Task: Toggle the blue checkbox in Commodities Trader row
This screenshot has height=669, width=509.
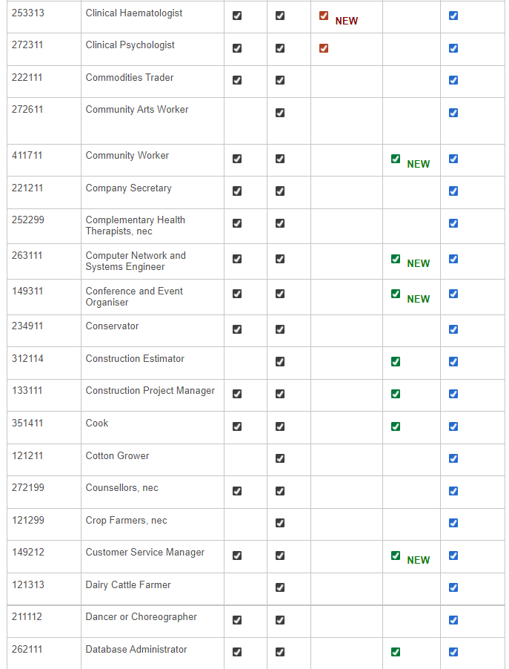Action: point(453,81)
